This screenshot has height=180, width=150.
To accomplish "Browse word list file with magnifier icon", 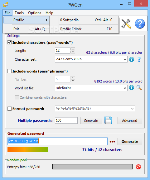I will (x=139, y=87).
